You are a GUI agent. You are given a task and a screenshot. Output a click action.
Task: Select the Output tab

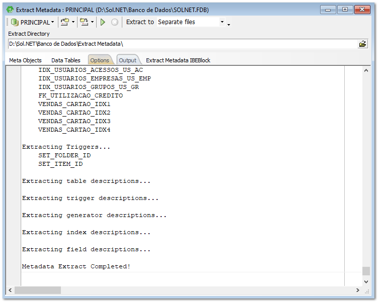[128, 60]
